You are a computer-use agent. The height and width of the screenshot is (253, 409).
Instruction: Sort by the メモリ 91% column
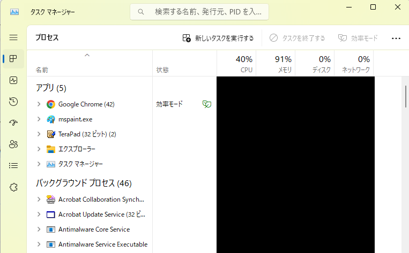(276, 63)
